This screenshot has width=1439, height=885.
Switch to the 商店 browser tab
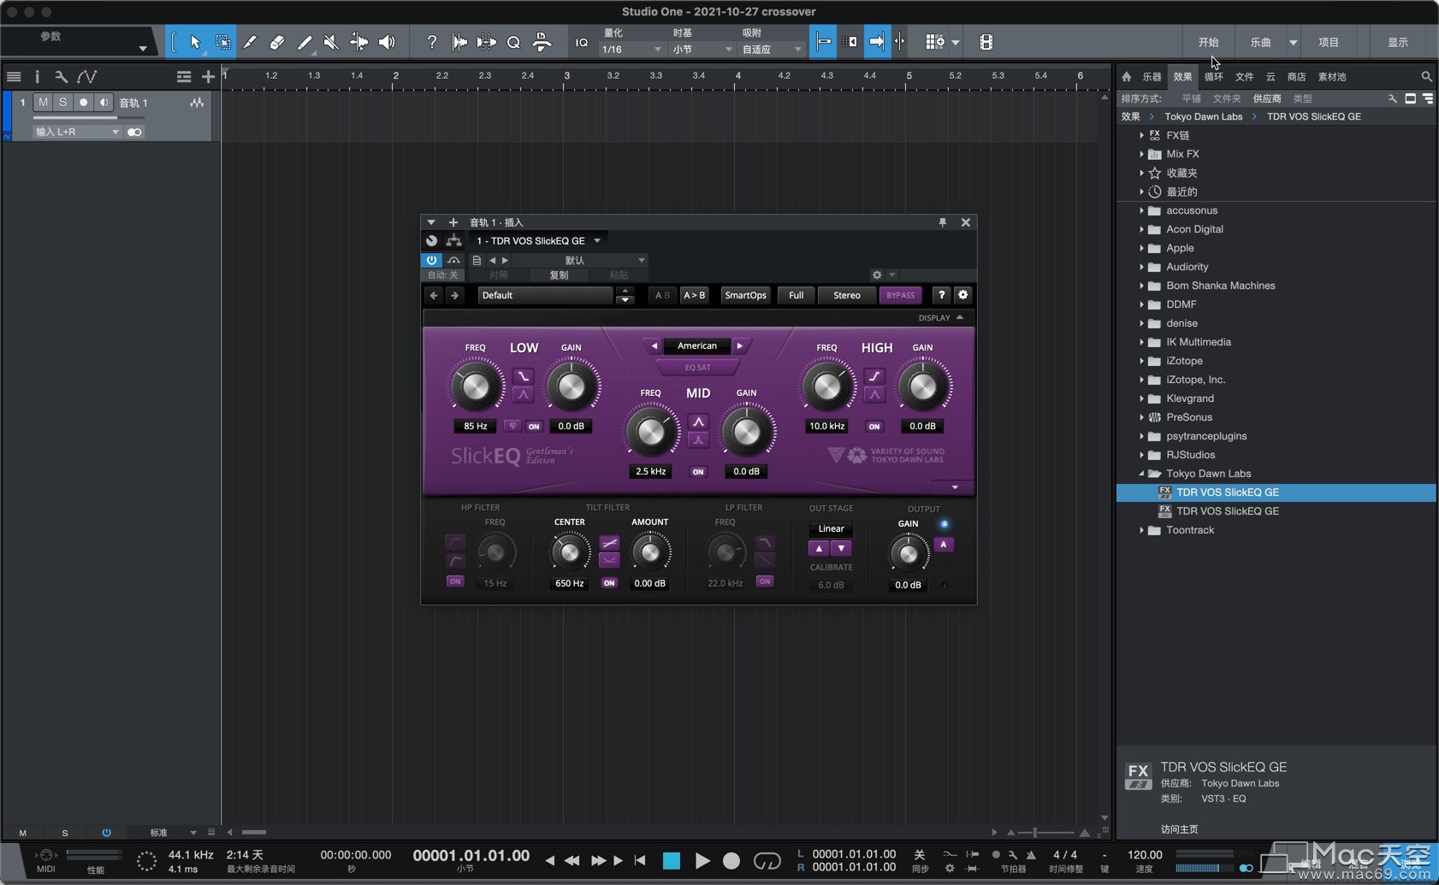point(1296,77)
